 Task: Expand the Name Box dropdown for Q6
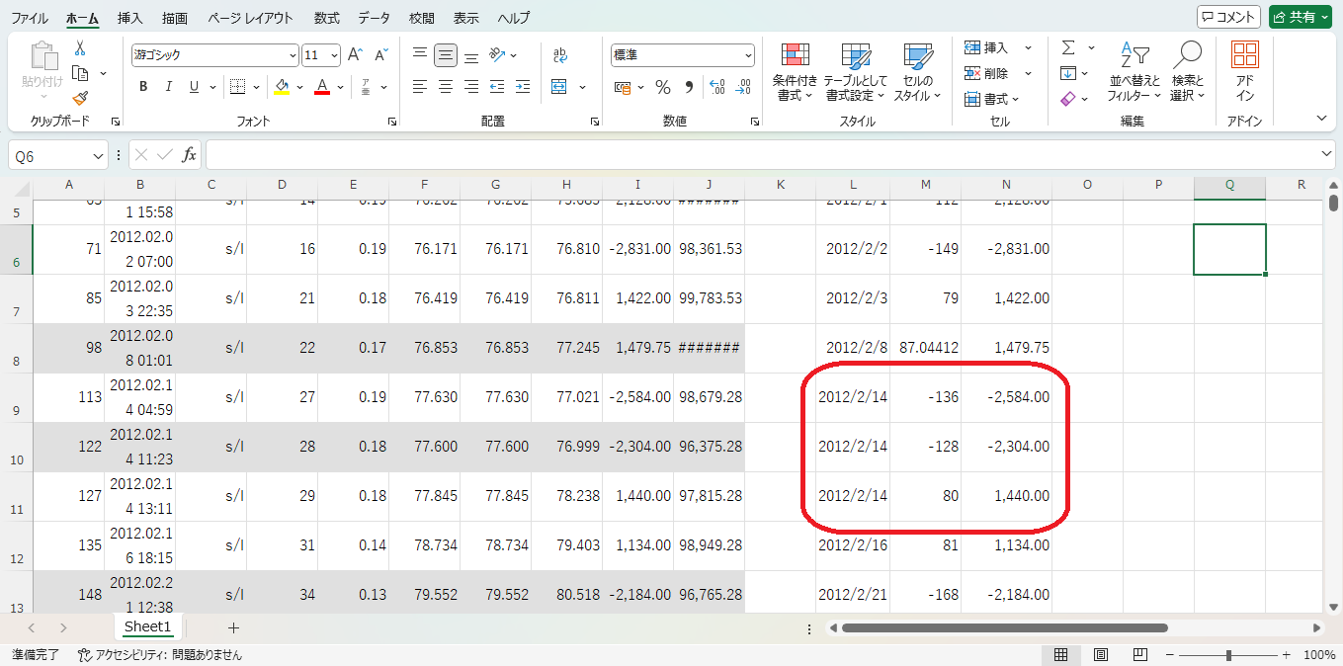[x=98, y=156]
